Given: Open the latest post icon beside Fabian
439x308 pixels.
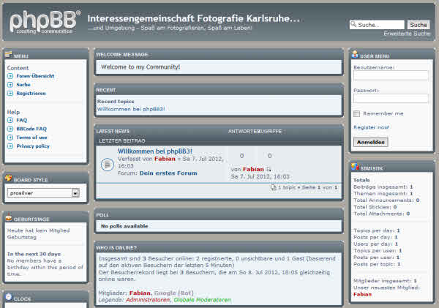Looking at the screenshot, I should (x=269, y=169).
